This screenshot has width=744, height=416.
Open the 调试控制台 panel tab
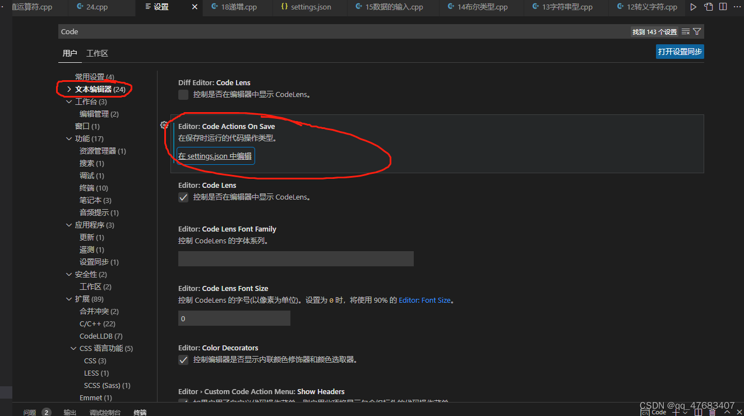click(x=105, y=412)
